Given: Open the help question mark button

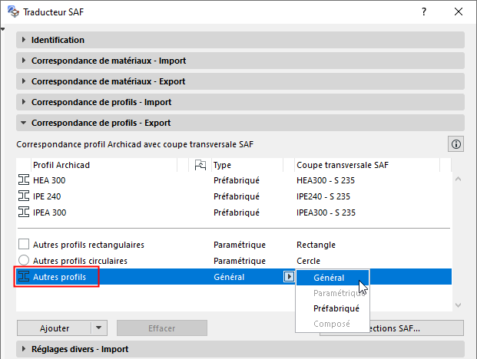Looking at the screenshot, I should pos(424,12).
